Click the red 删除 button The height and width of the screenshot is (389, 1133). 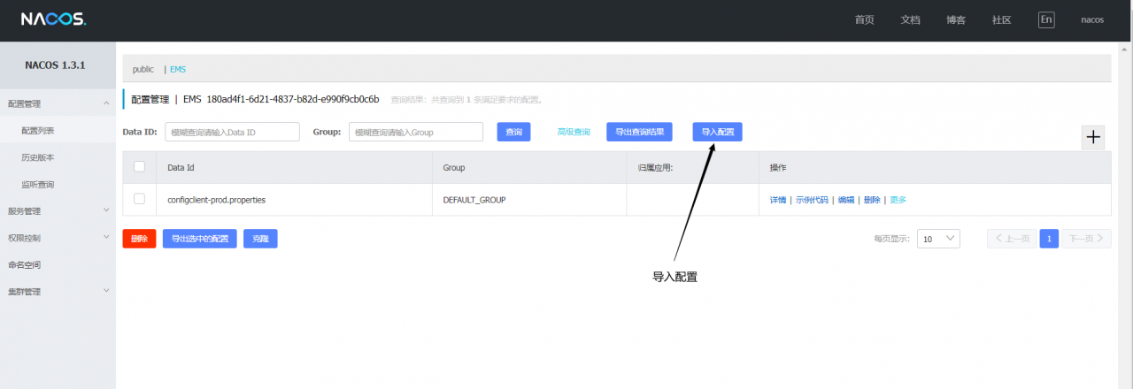coord(139,239)
